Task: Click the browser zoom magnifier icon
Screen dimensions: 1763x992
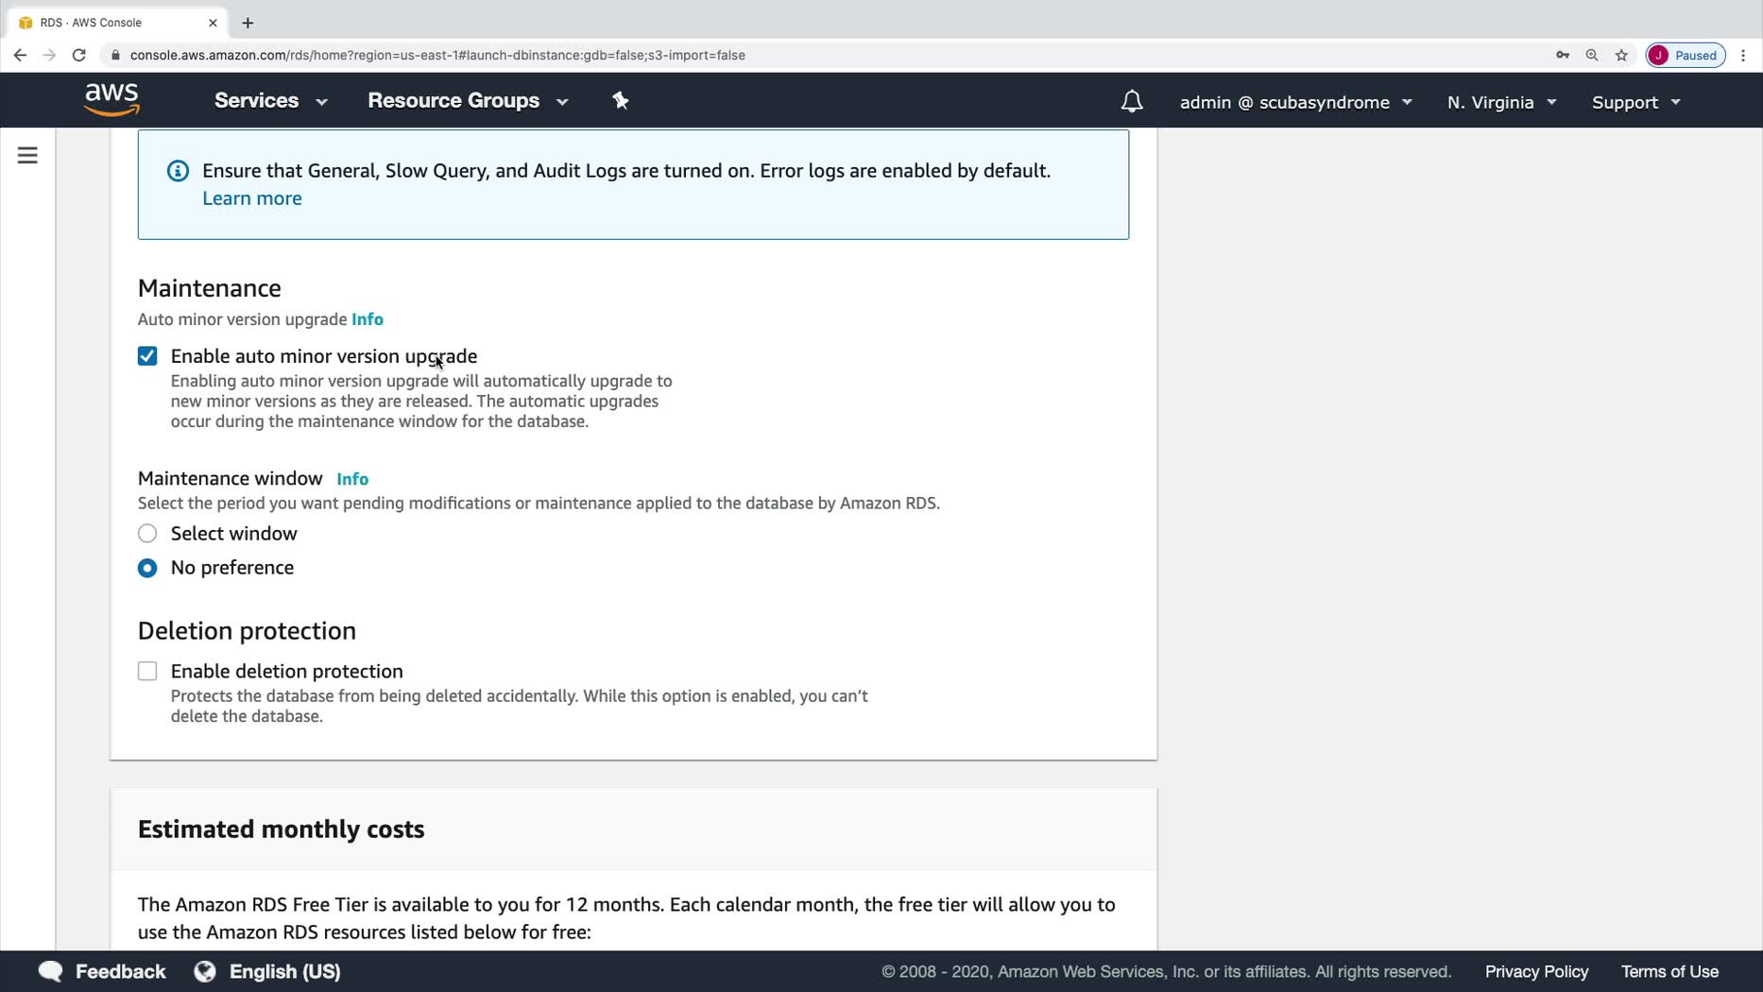Action: coord(1592,55)
